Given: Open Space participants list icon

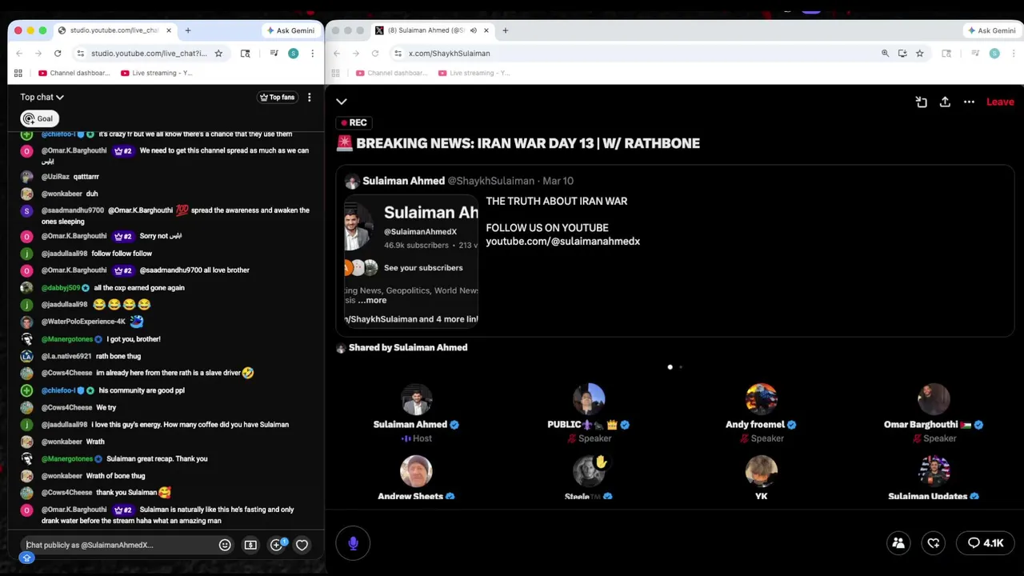Looking at the screenshot, I should pos(898,543).
